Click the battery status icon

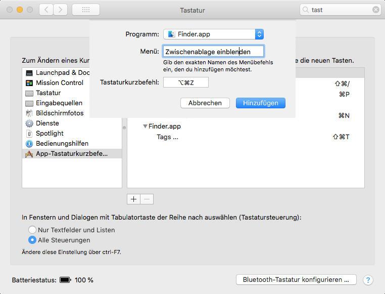[65, 280]
